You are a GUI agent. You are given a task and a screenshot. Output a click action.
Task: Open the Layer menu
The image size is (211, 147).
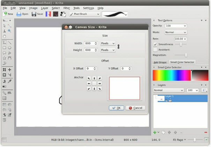pyautogui.click(x=45, y=8)
